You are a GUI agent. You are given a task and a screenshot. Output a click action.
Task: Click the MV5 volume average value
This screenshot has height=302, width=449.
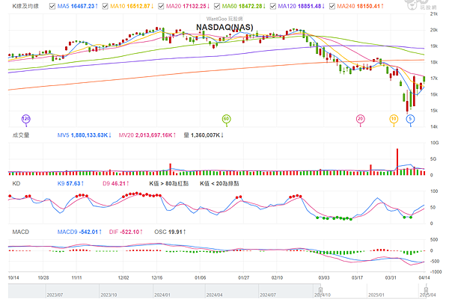(89, 135)
